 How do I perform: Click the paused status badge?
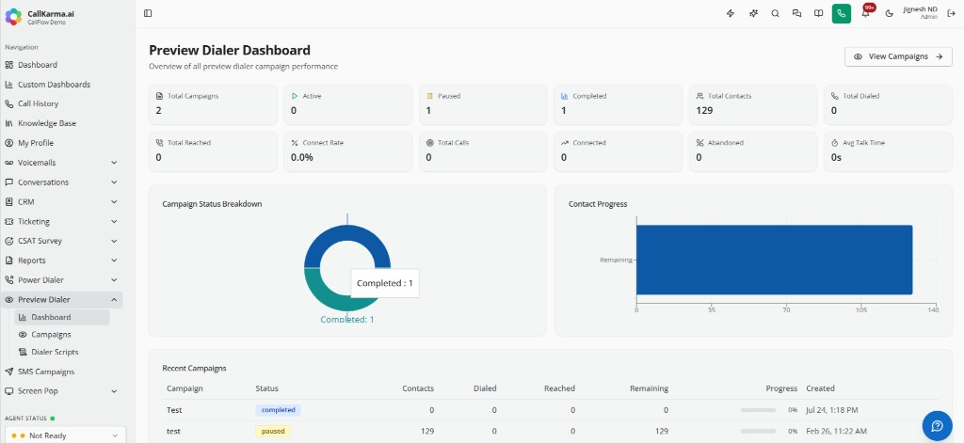(x=273, y=432)
